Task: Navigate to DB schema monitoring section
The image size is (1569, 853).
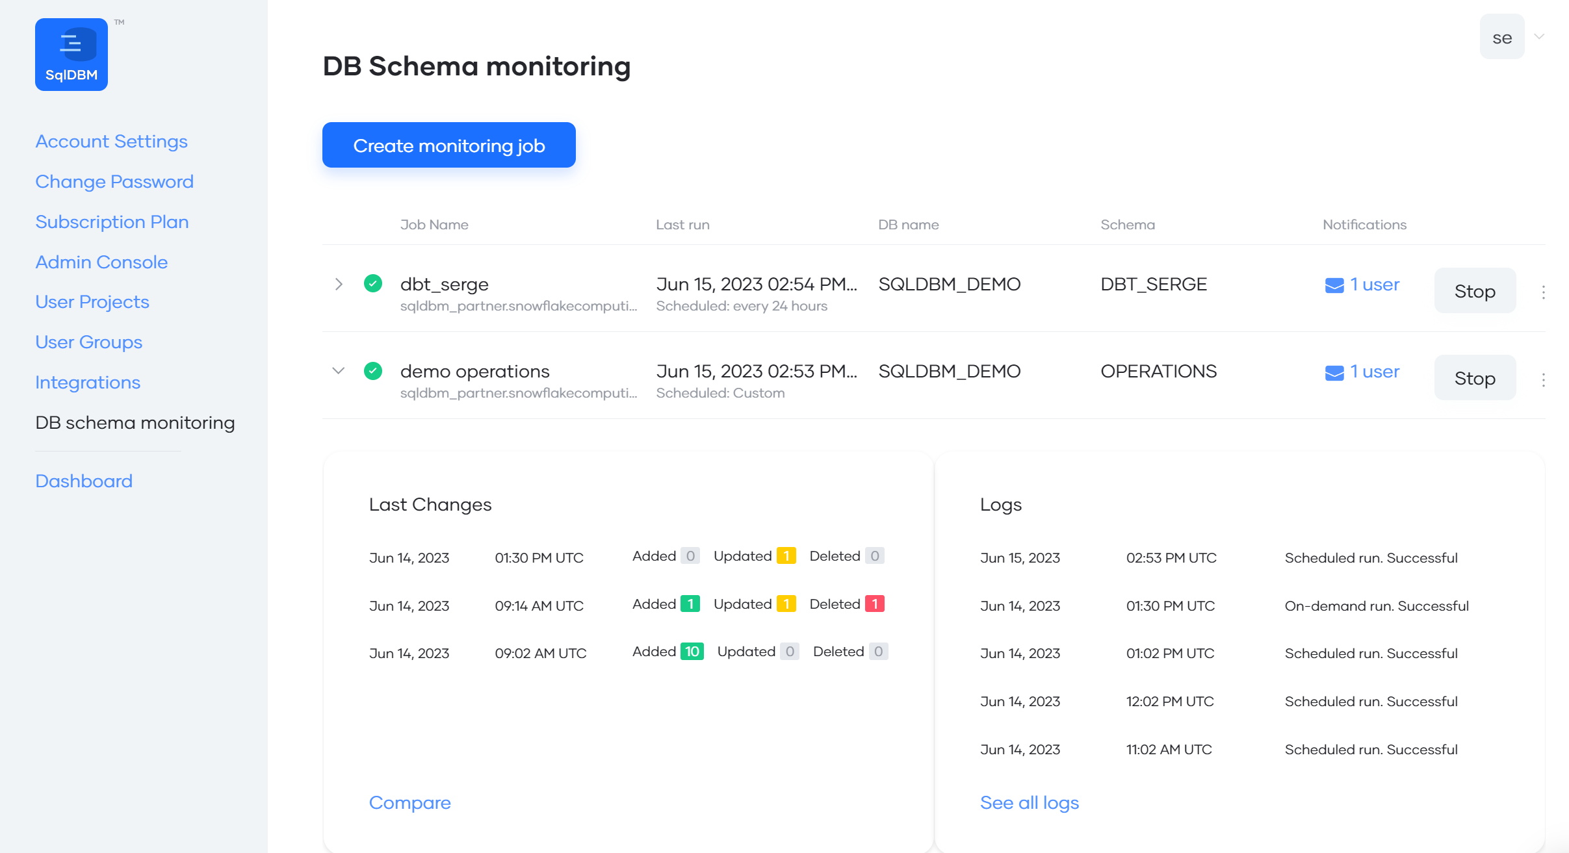Action: pyautogui.click(x=135, y=422)
